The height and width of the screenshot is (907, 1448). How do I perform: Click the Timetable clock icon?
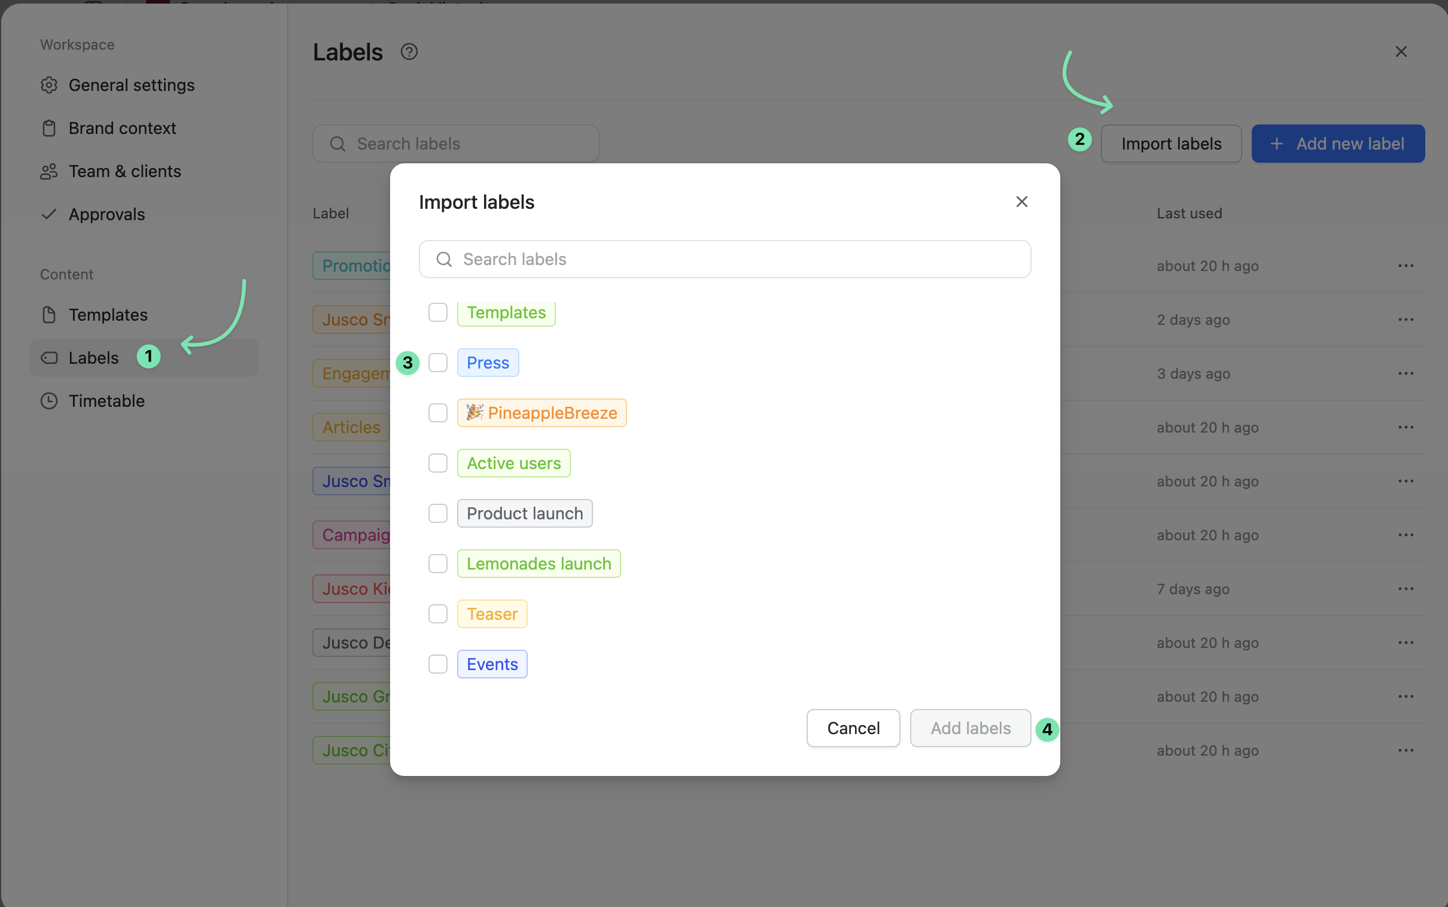tap(49, 401)
